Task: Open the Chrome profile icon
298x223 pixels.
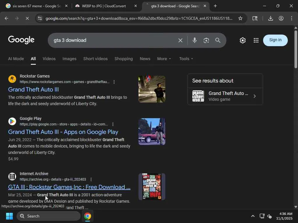Action: coord(281,18)
